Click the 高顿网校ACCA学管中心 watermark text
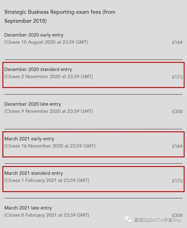Screen dimensions: 187x228 click(157, 220)
